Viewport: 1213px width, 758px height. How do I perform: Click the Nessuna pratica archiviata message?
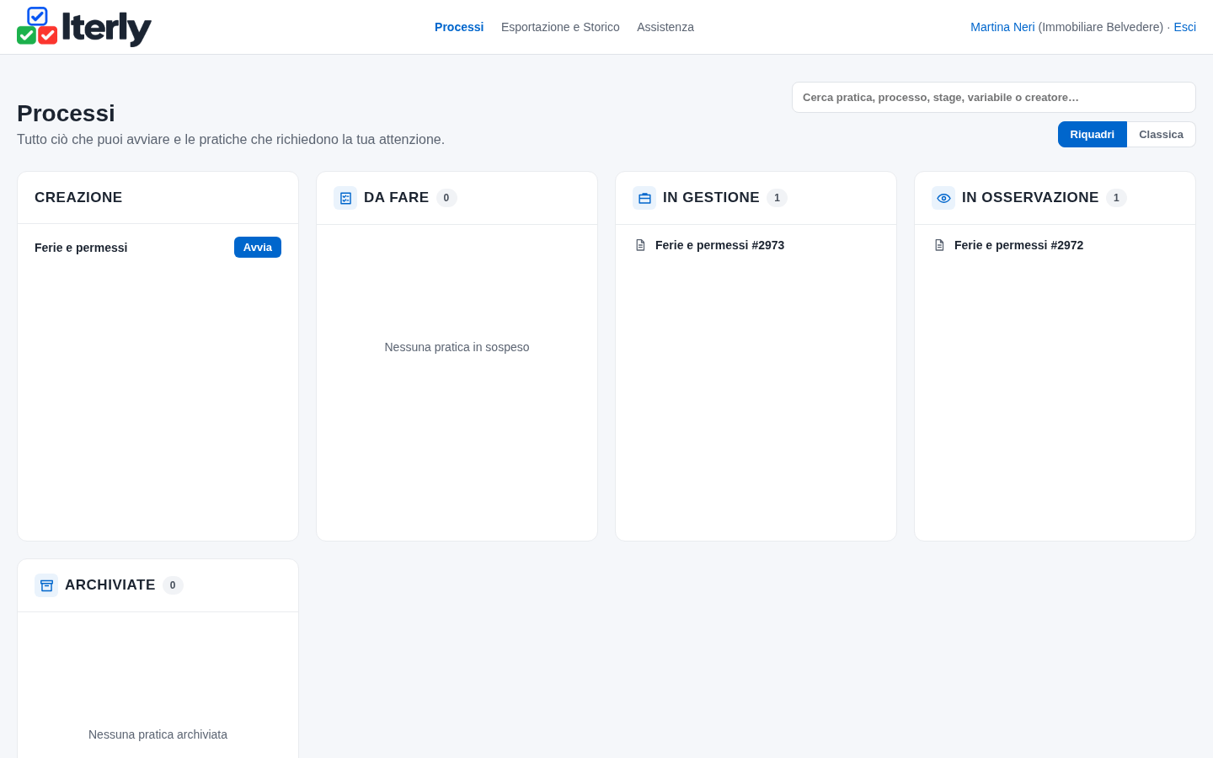click(158, 734)
